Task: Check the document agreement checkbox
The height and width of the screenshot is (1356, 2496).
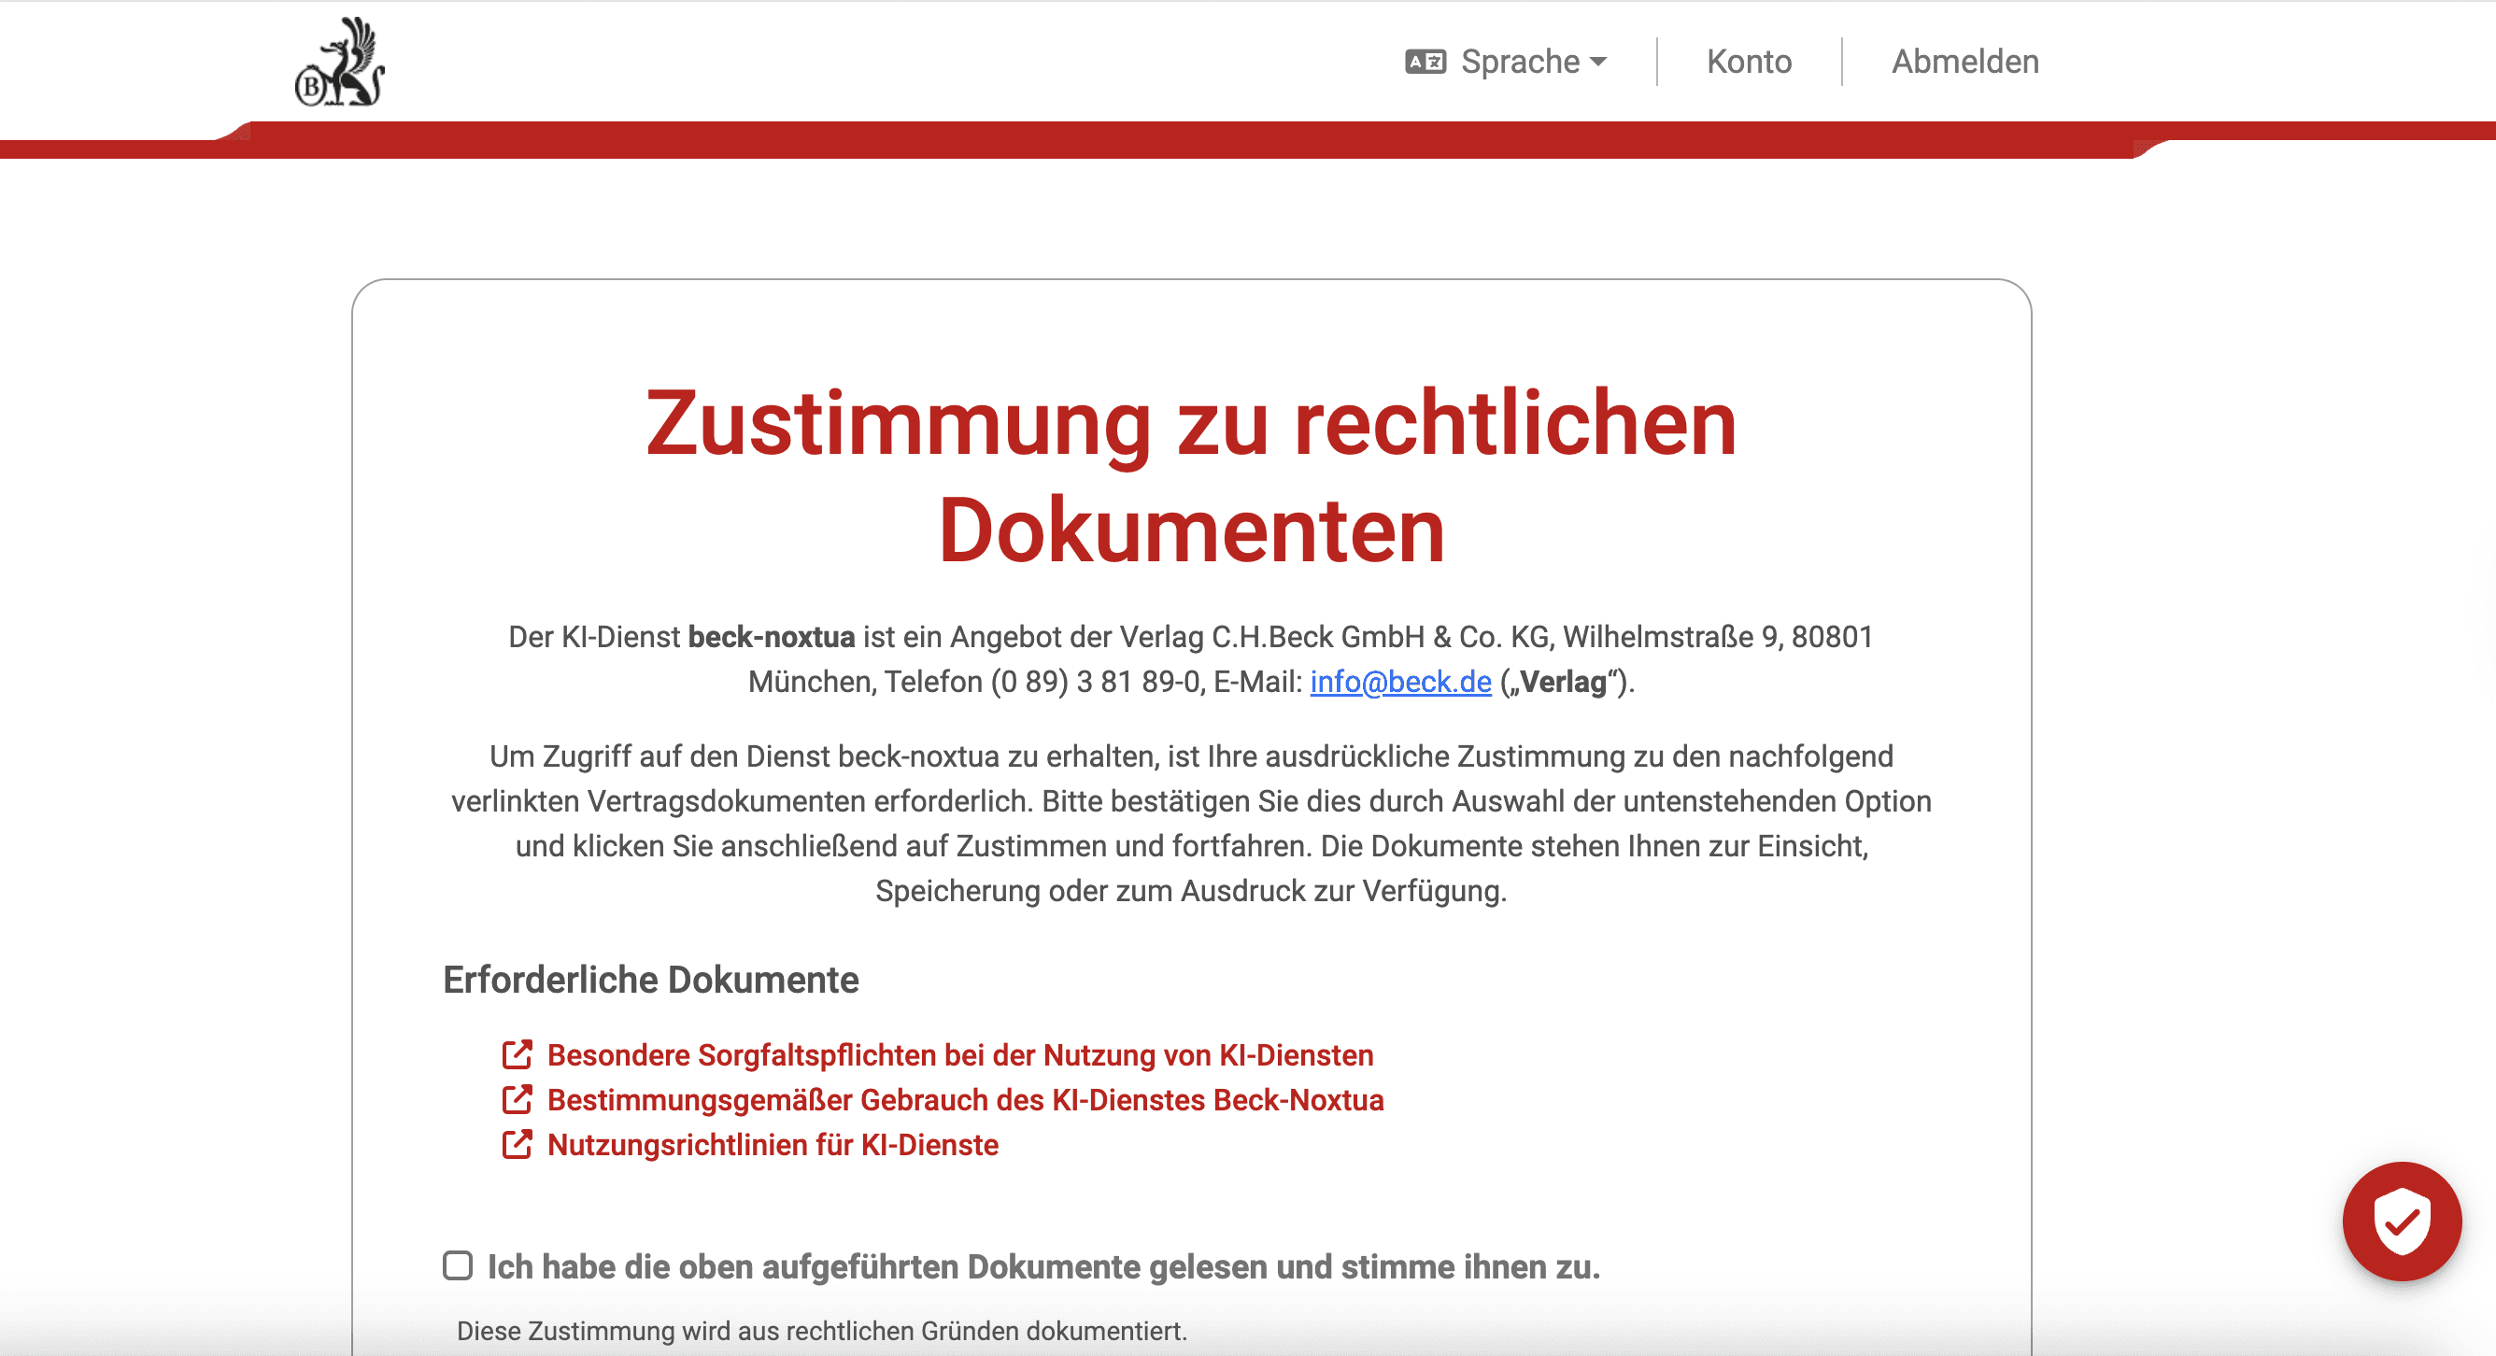Action: pyautogui.click(x=458, y=1266)
